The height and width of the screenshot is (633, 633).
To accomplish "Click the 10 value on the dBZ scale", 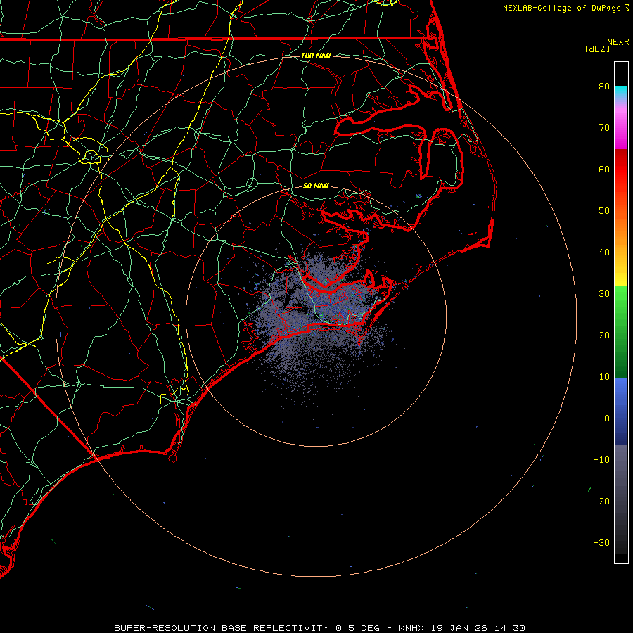I will click(604, 377).
